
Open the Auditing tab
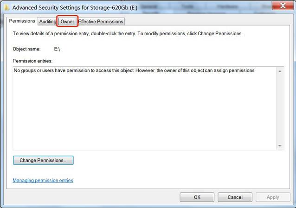(x=48, y=21)
